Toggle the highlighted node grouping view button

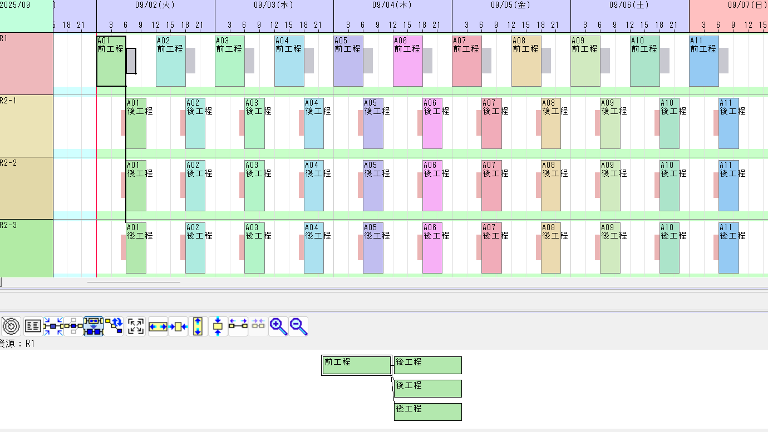pyautogui.click(x=93, y=326)
